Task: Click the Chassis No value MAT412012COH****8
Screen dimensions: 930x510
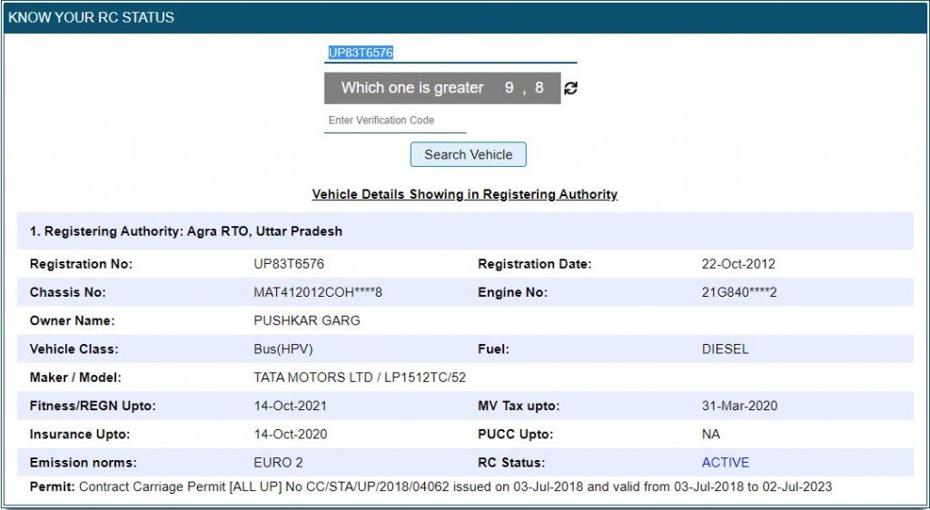Action: pyautogui.click(x=318, y=292)
